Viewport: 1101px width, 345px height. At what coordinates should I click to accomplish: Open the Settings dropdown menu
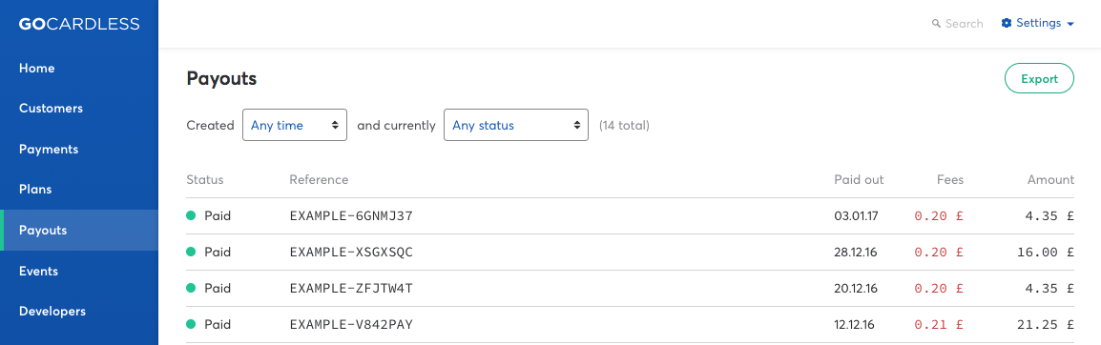1038,23
